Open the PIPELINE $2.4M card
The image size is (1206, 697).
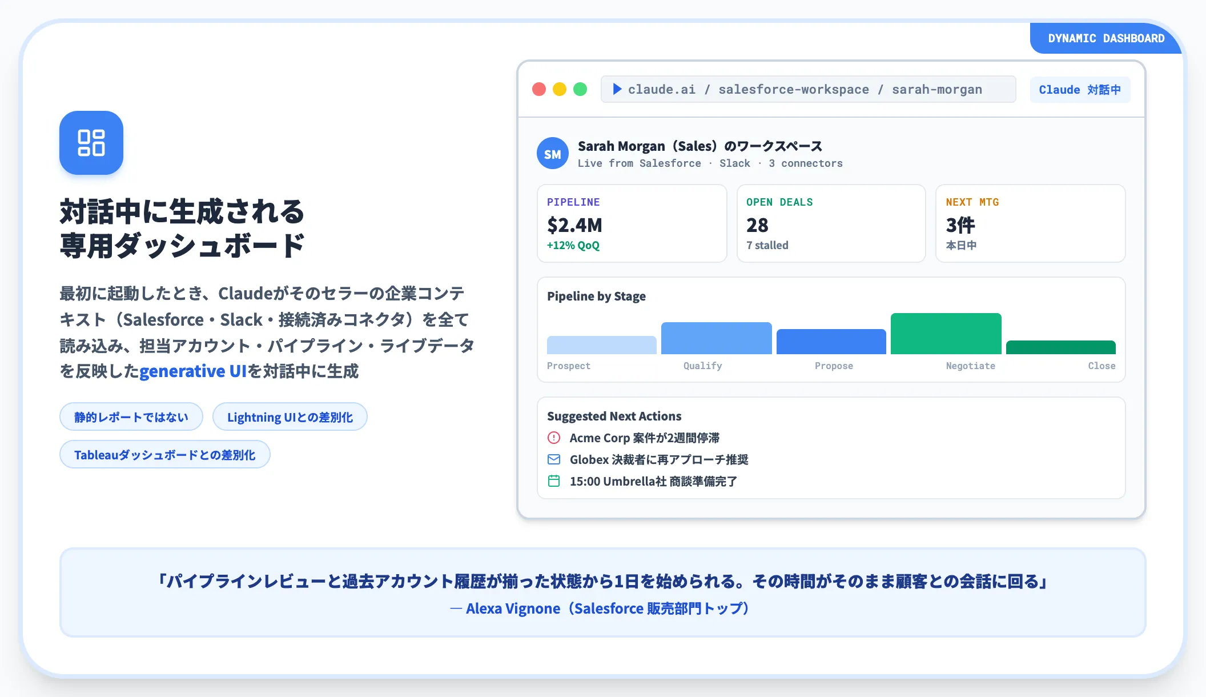[x=632, y=223]
